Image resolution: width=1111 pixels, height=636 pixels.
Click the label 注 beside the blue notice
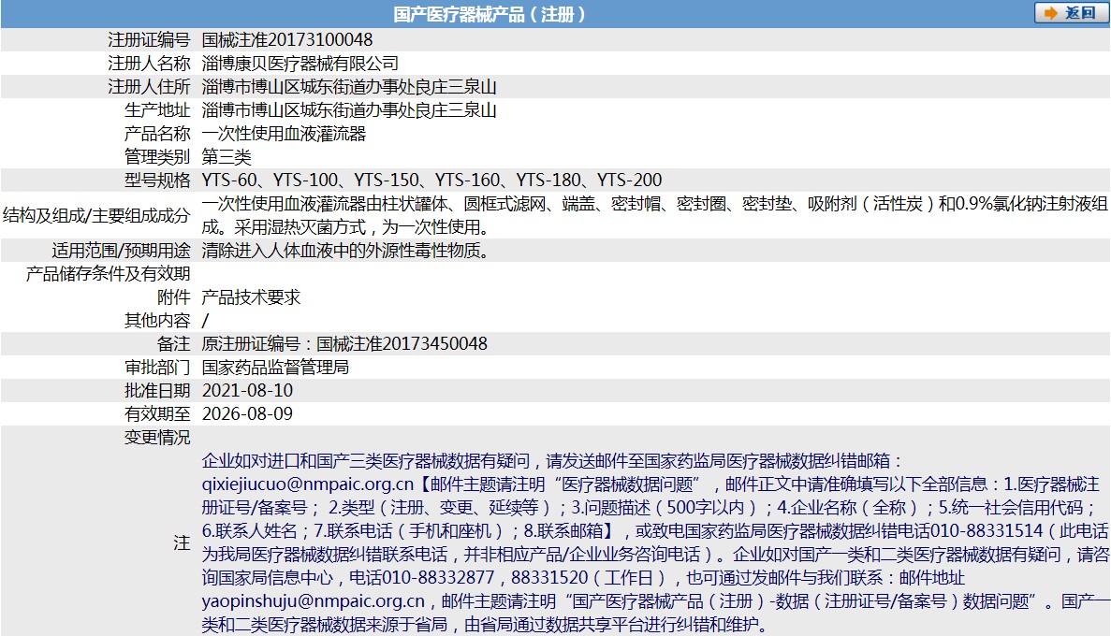point(183,543)
